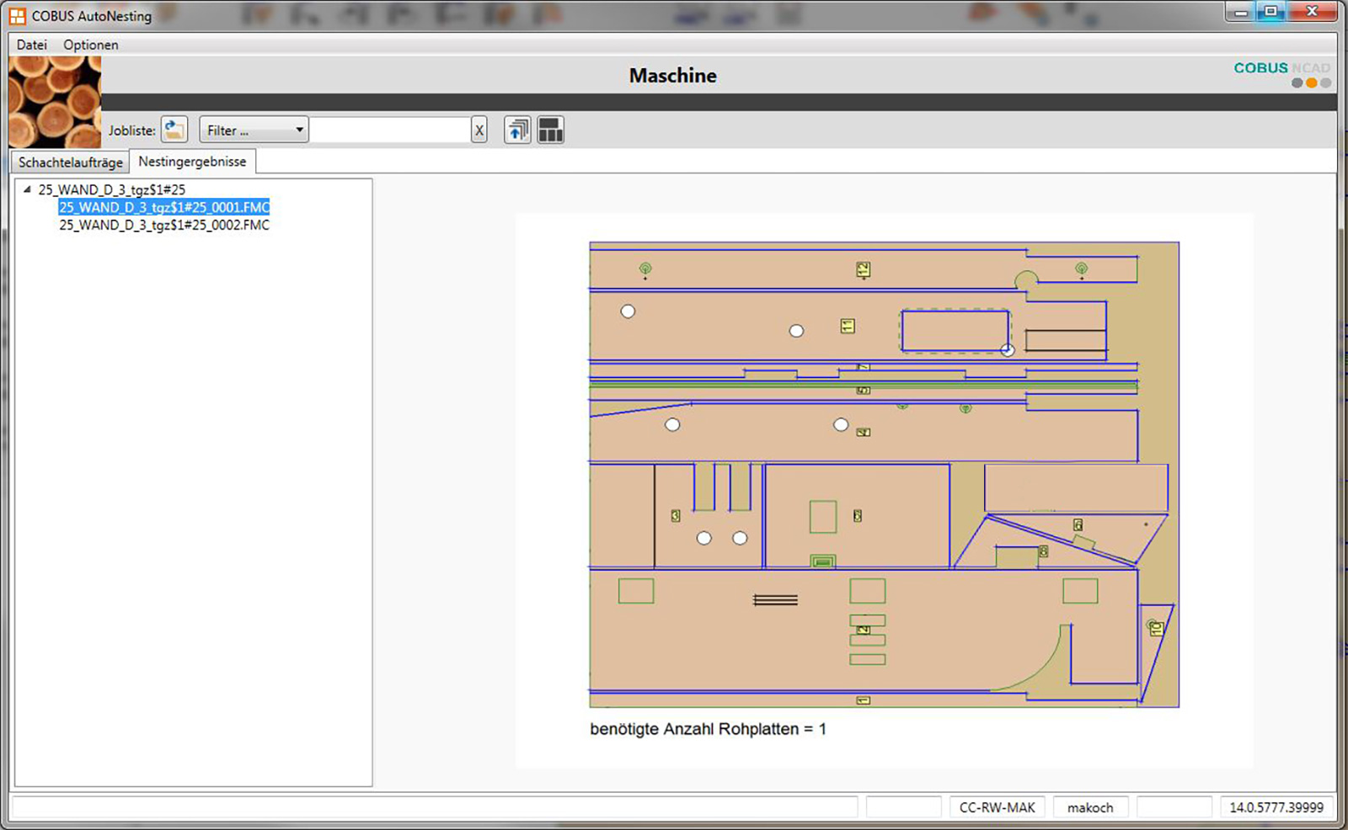Click the upload stacked sheets icon
This screenshot has width=1348, height=830.
(x=517, y=130)
